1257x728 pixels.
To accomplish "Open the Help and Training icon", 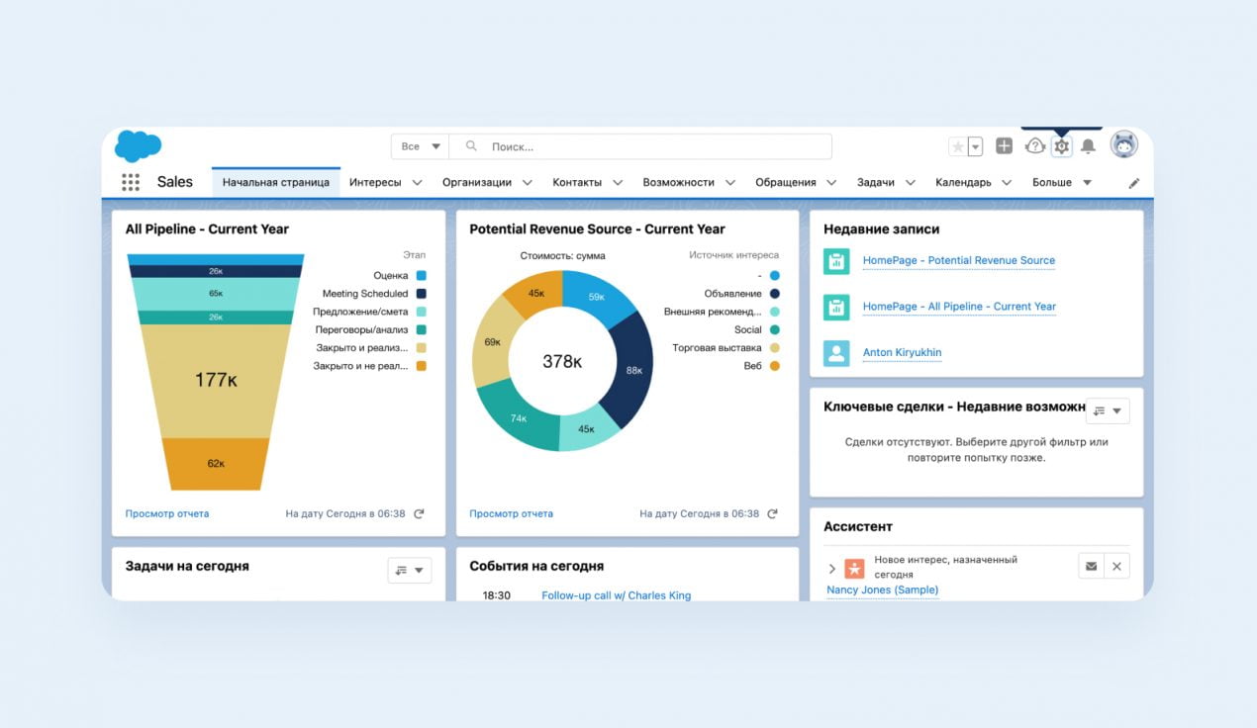I will (1033, 145).
